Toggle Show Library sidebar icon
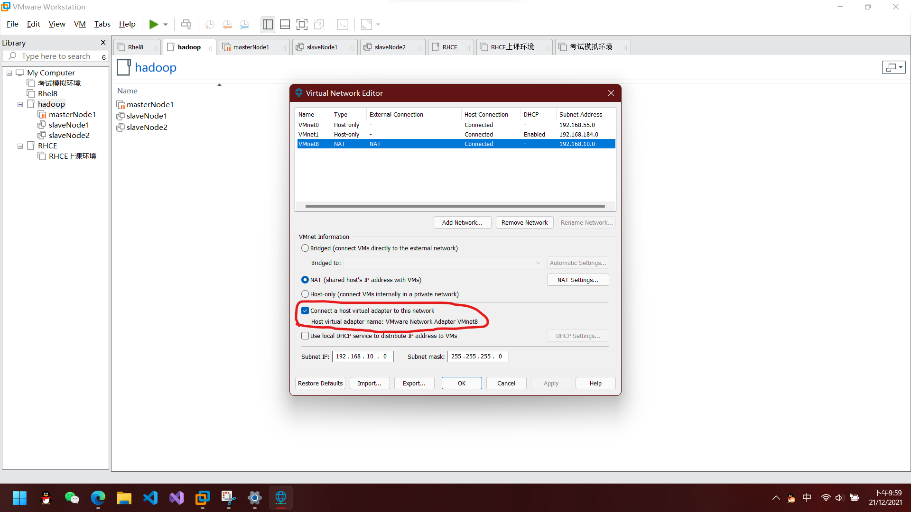 click(268, 24)
